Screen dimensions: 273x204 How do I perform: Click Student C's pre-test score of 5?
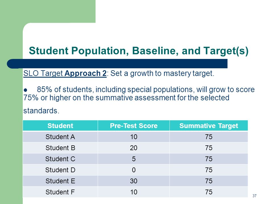134,159
